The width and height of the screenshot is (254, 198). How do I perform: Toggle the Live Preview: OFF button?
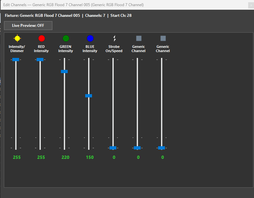click(28, 26)
